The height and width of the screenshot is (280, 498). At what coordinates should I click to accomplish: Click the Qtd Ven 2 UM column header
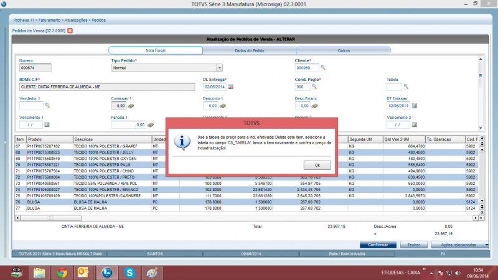pos(403,139)
